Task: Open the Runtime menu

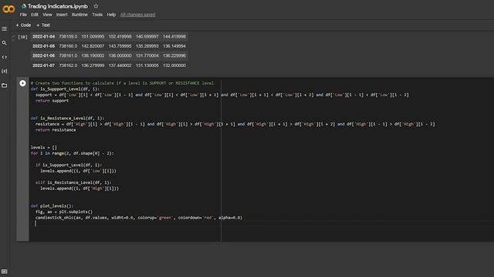Action: coord(80,15)
